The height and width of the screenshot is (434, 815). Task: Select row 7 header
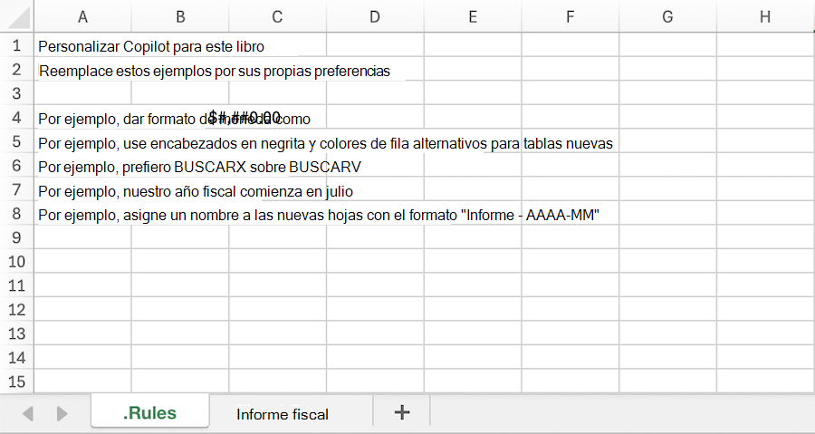[x=16, y=189]
